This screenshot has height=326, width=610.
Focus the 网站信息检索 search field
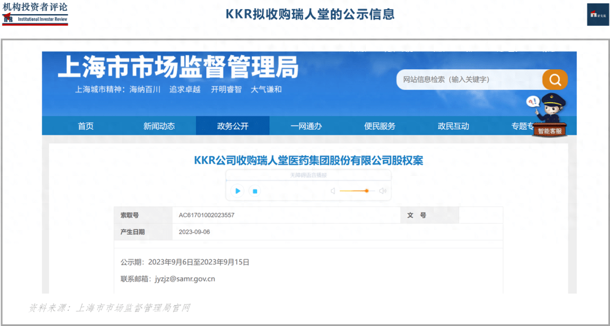click(469, 80)
